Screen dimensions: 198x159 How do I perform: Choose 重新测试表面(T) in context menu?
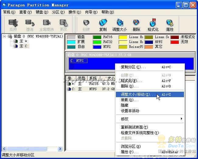(150, 127)
